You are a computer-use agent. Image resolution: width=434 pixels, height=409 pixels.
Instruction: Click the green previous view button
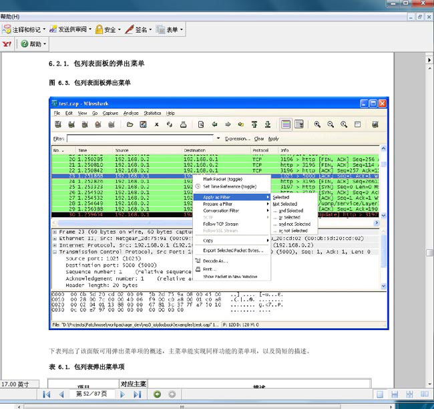(x=157, y=394)
